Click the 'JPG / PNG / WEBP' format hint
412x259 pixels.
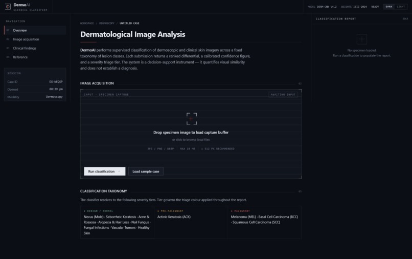point(161,149)
